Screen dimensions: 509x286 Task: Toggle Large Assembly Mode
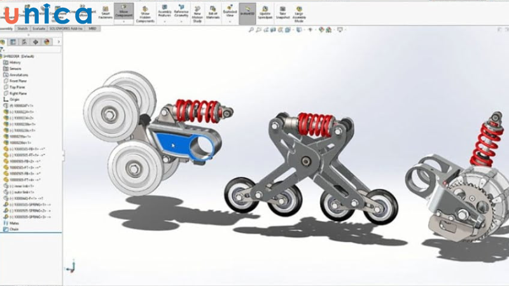point(299,15)
